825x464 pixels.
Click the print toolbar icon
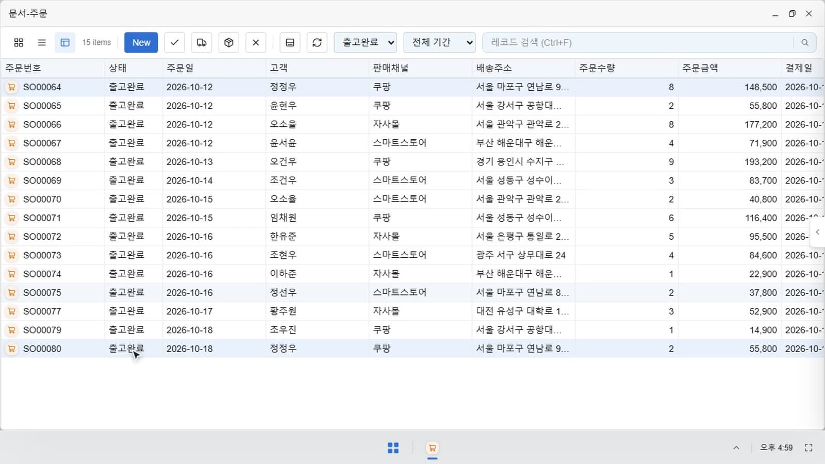[x=290, y=43]
